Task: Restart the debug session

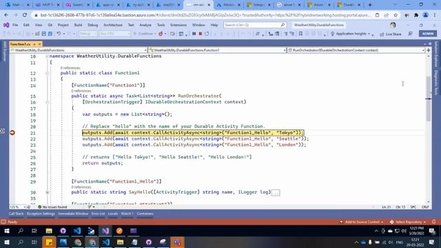Action: 207,34
